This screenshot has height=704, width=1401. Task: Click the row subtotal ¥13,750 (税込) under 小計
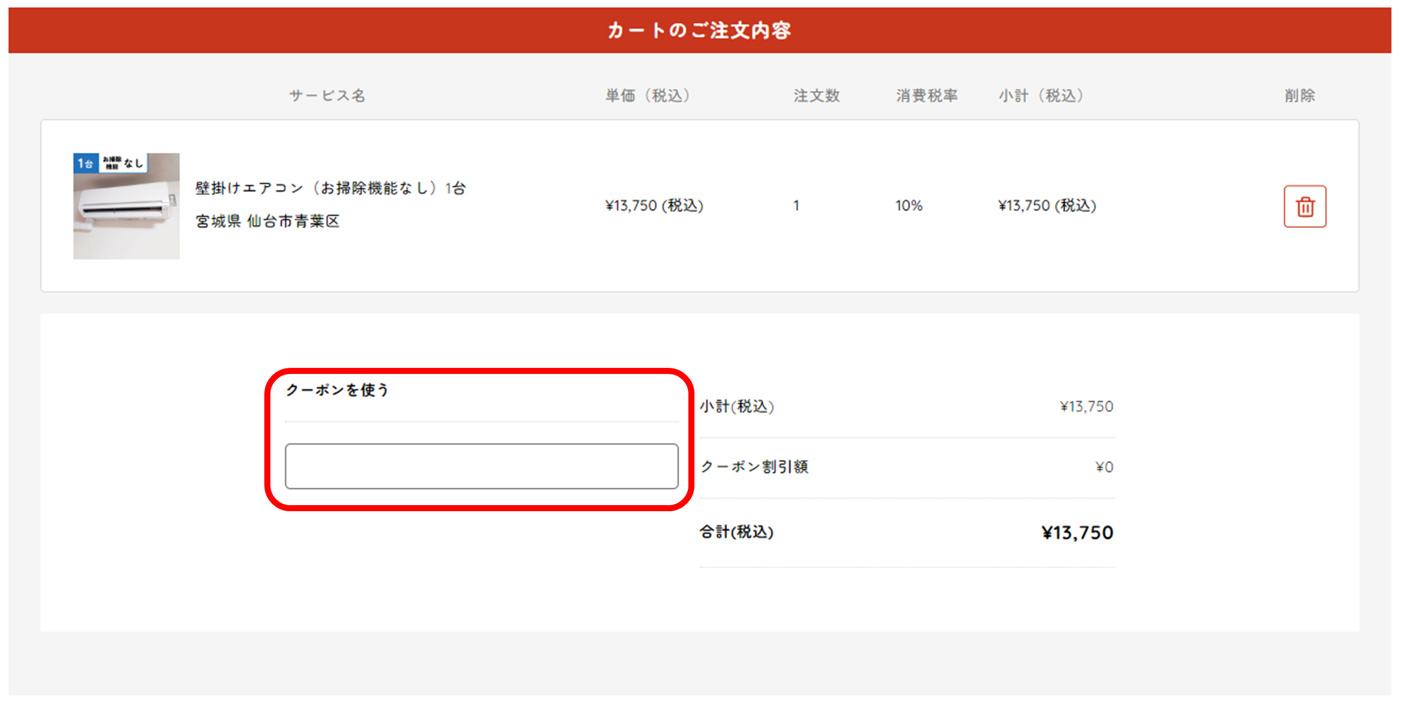click(1047, 205)
